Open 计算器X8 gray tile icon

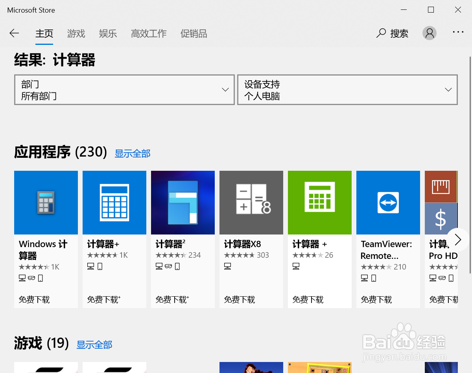pyautogui.click(x=251, y=203)
